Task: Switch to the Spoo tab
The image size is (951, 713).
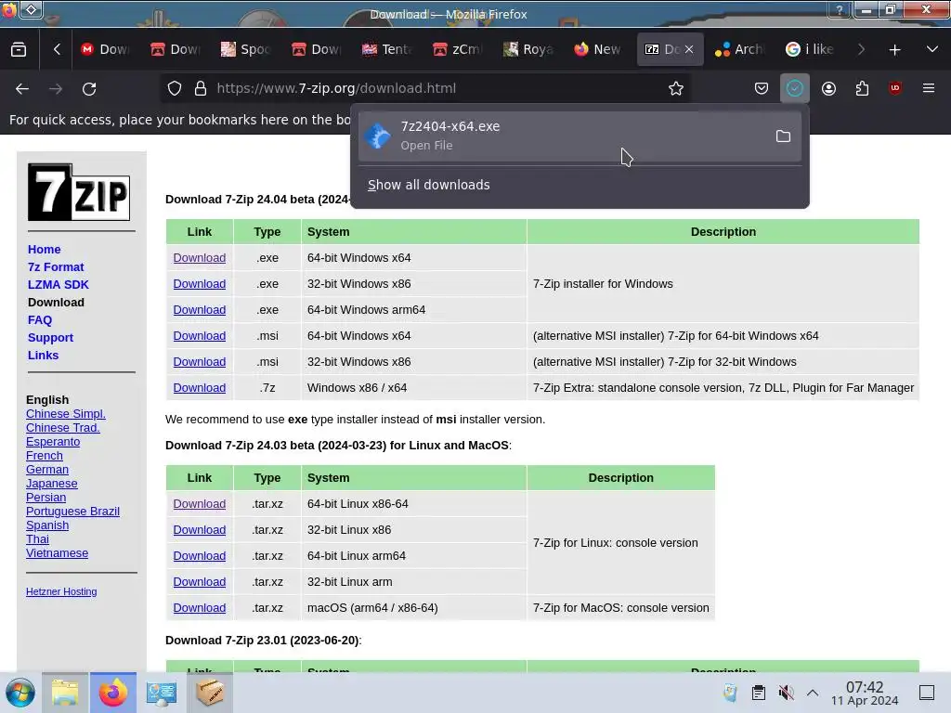Action: (245, 49)
